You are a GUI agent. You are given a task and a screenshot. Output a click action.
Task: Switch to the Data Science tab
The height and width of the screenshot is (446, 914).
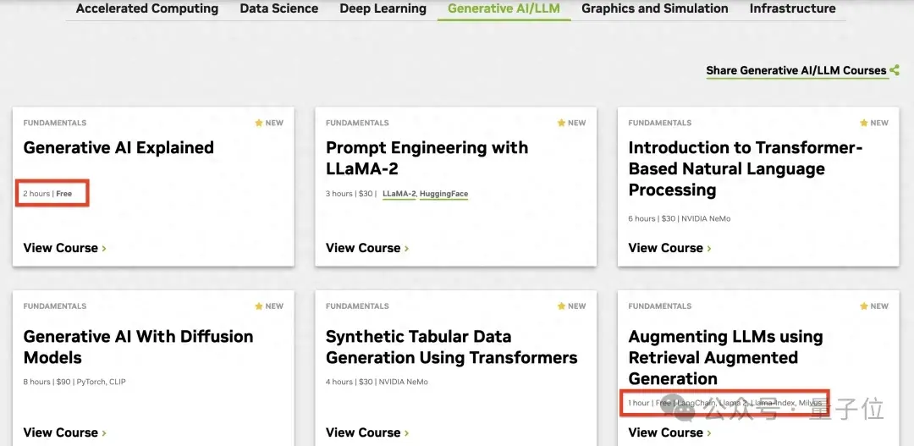click(279, 8)
